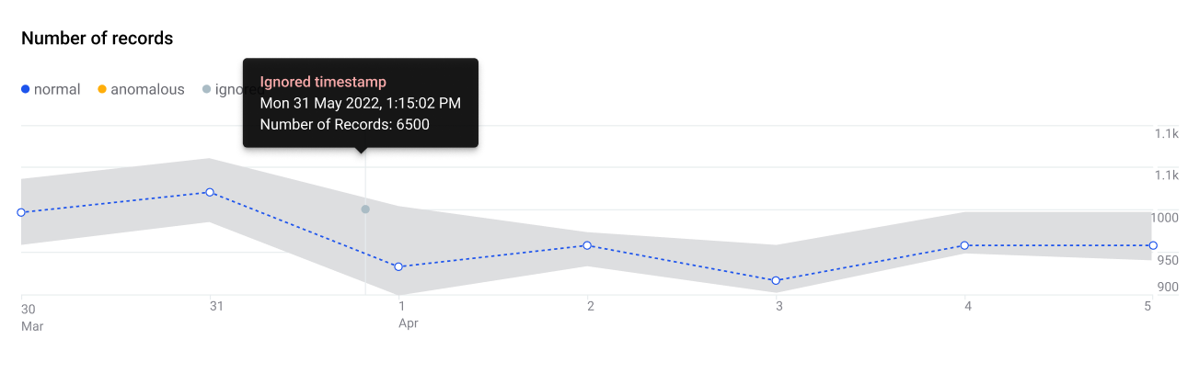Click the "Number of records" chart title
The width and height of the screenshot is (1199, 373).
pos(97,39)
